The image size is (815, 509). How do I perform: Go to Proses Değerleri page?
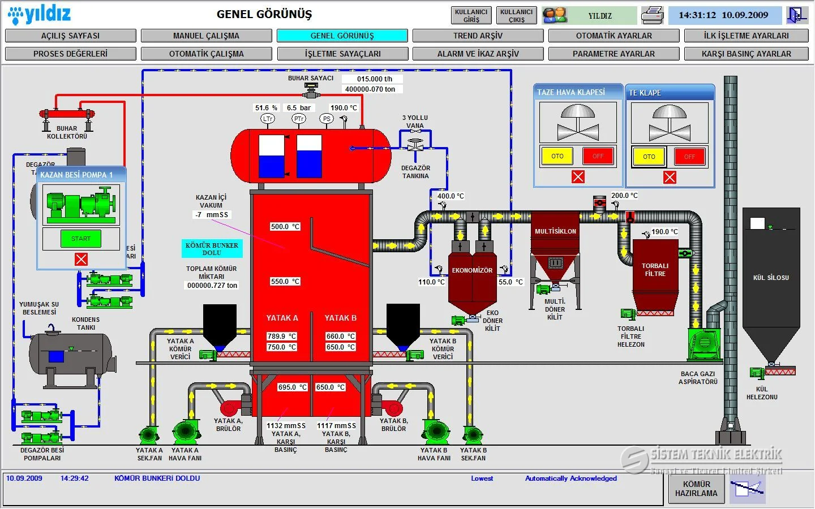click(x=70, y=54)
